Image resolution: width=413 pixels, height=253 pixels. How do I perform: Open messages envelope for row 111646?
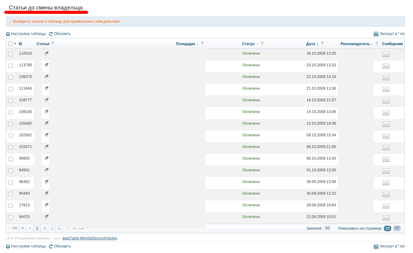tap(386, 89)
